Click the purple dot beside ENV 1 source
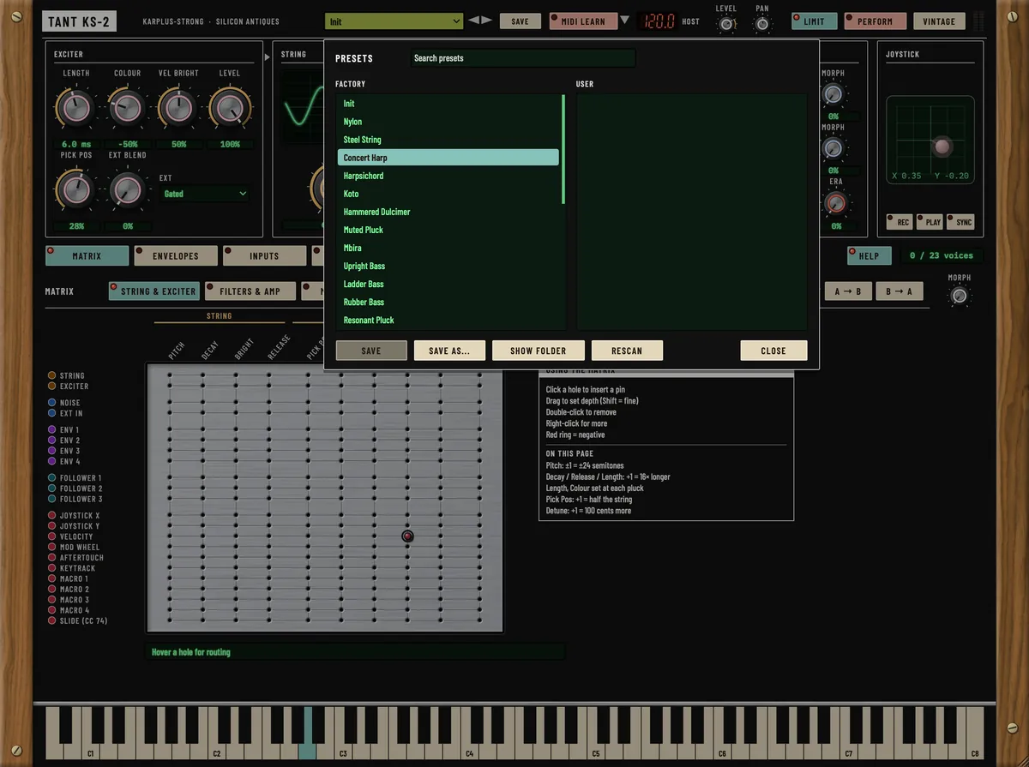Image resolution: width=1029 pixels, height=767 pixels. pyautogui.click(x=52, y=429)
